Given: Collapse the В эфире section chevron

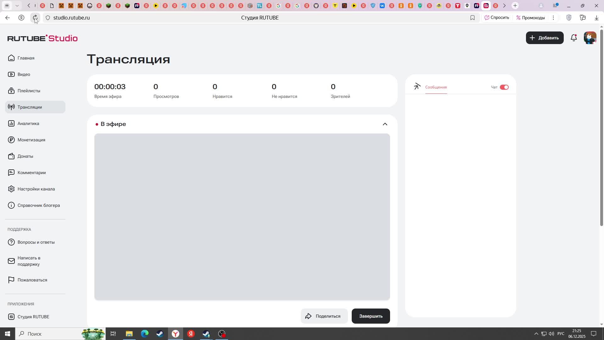Looking at the screenshot, I should click(385, 124).
